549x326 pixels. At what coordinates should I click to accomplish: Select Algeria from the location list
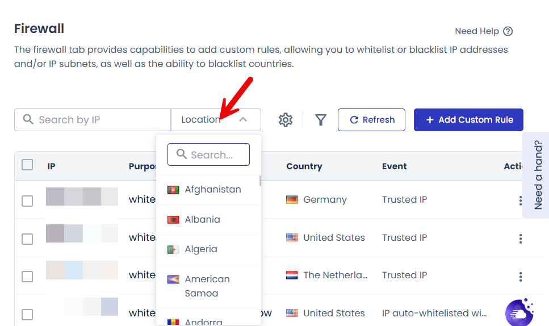click(x=209, y=249)
